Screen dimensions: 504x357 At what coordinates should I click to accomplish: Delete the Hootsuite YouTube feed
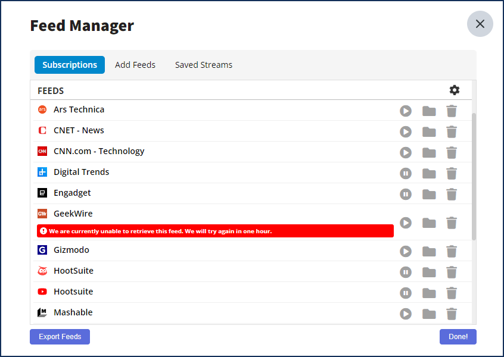tap(452, 293)
